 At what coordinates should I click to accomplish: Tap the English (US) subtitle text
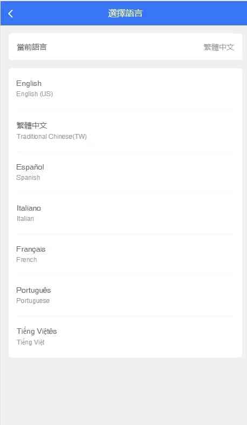coord(35,94)
